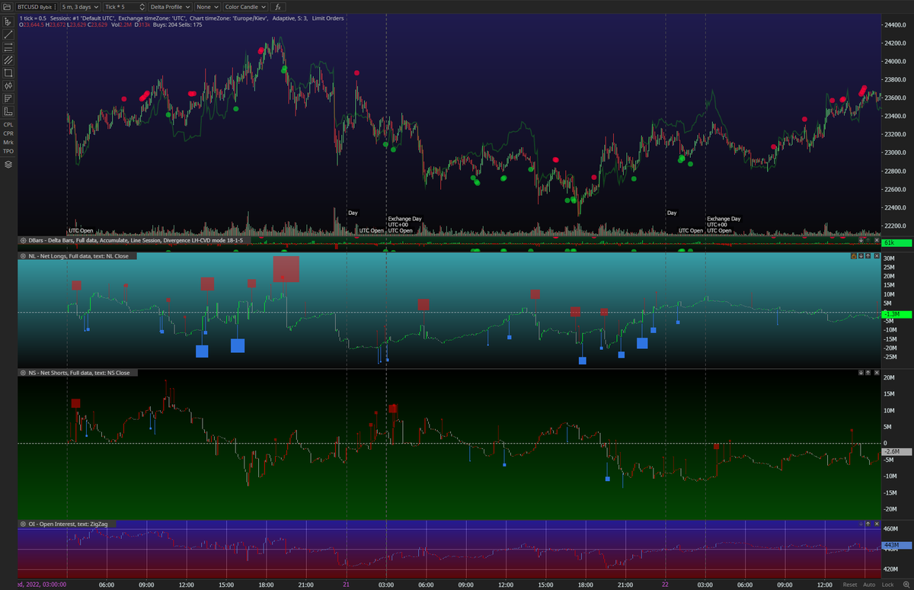
Task: Select the rectangle drawing tool
Action: (x=8, y=73)
